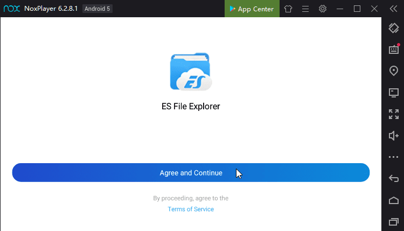This screenshot has height=231, width=404.
Task: Open the NoxPlayer hamburger menu
Action: click(305, 9)
